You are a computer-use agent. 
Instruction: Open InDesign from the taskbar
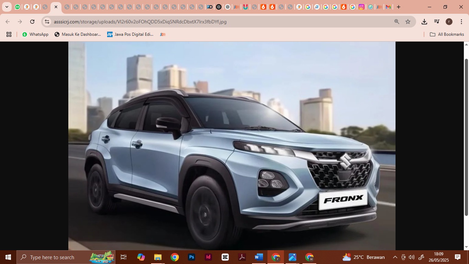[x=208, y=257]
